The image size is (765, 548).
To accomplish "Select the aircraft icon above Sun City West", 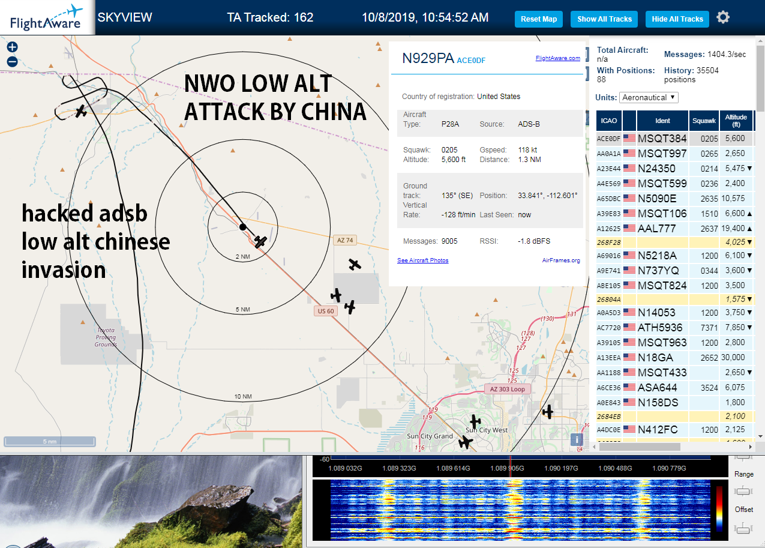I will pos(475,421).
